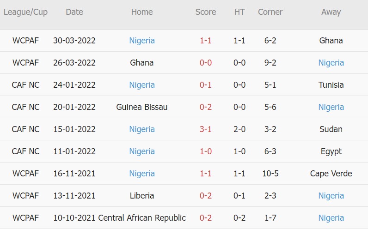Open the 1-1 score against Ghana
This screenshot has width=368, height=229.
[x=206, y=41]
